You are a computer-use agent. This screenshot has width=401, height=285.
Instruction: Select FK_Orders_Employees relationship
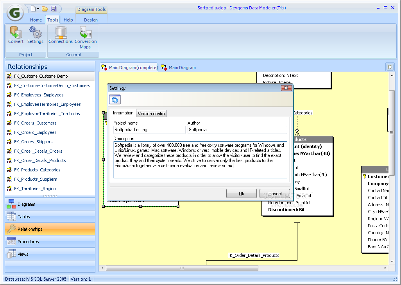point(50,132)
